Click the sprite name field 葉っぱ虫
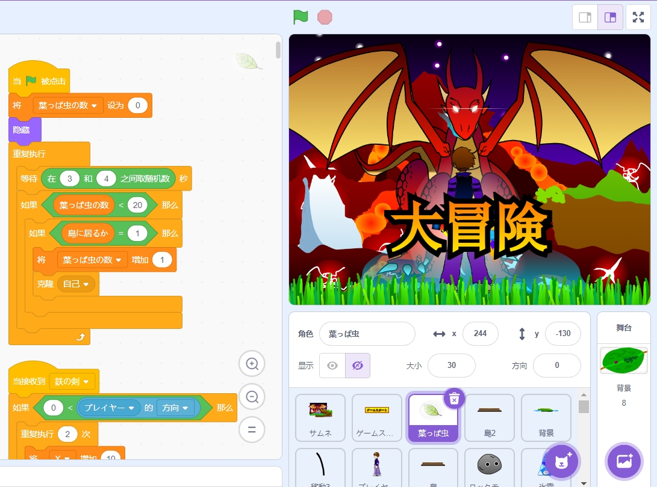The width and height of the screenshot is (657, 487). (x=367, y=334)
